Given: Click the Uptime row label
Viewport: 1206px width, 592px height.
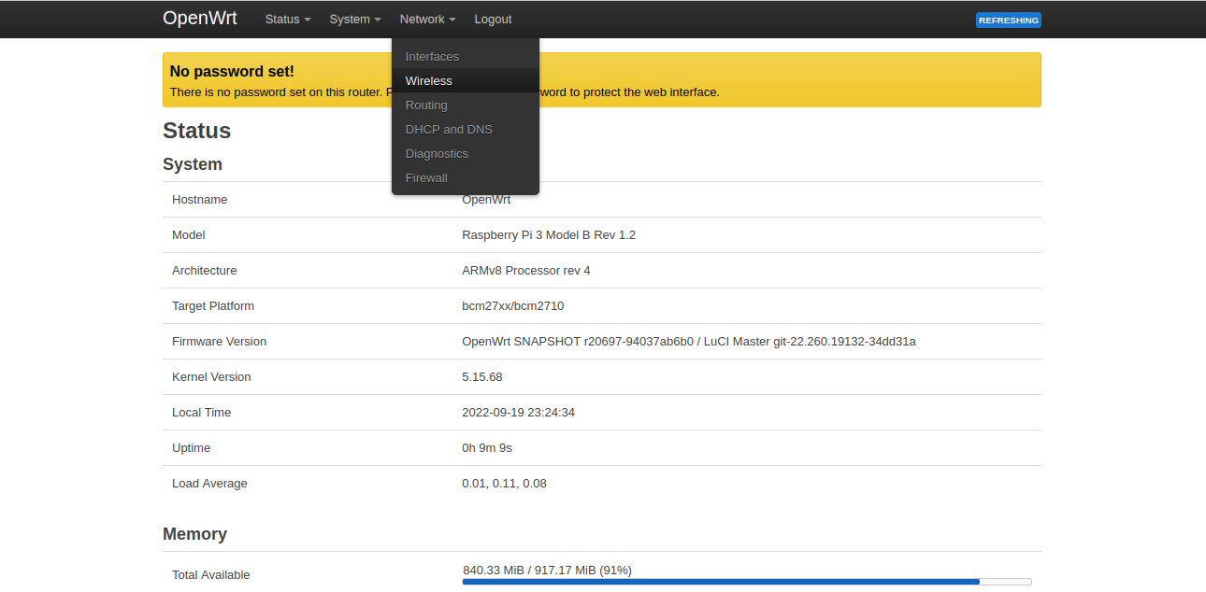Looking at the screenshot, I should click(x=191, y=448).
